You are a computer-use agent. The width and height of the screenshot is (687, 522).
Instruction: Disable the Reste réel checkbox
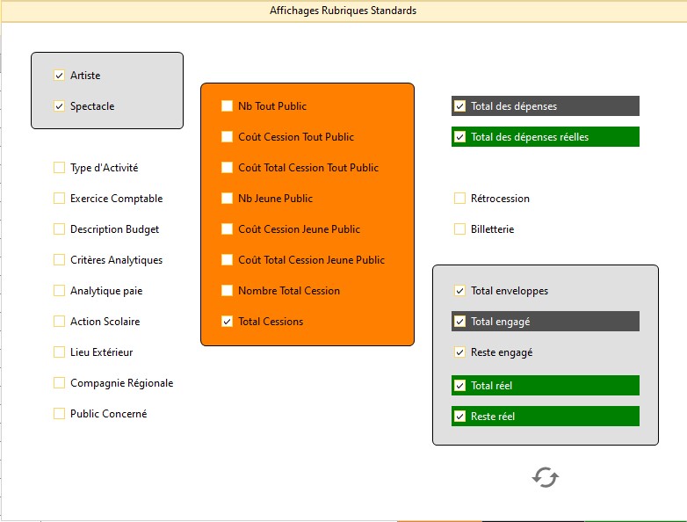click(459, 417)
